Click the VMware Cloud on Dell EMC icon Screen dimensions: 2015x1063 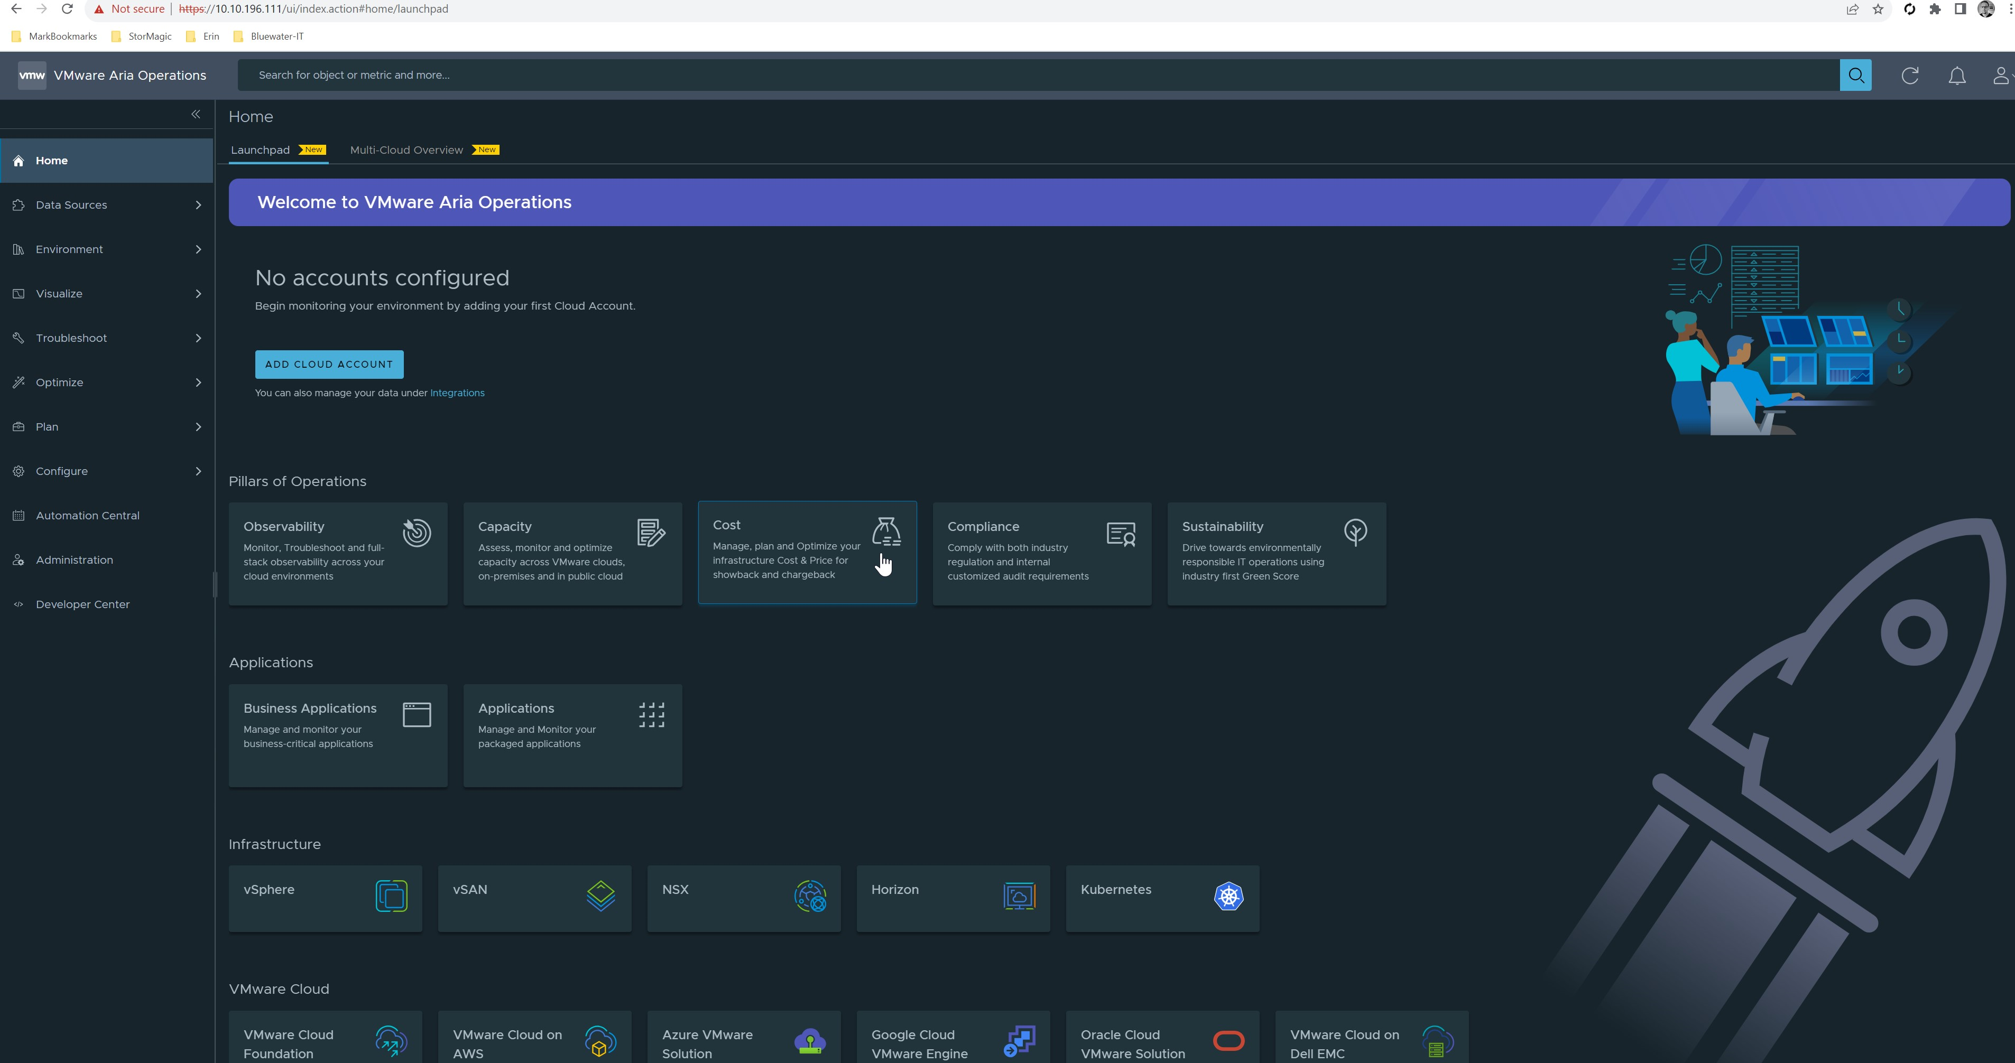1438,1041
